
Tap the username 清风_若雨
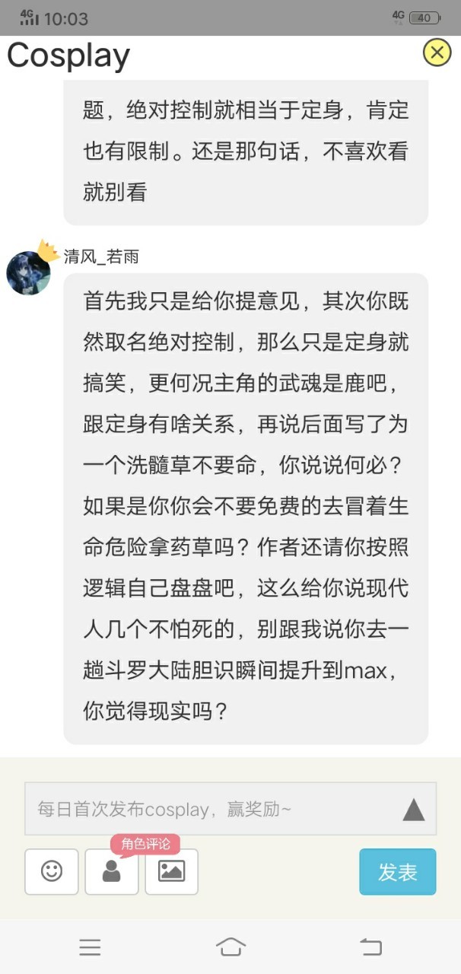coord(101,257)
